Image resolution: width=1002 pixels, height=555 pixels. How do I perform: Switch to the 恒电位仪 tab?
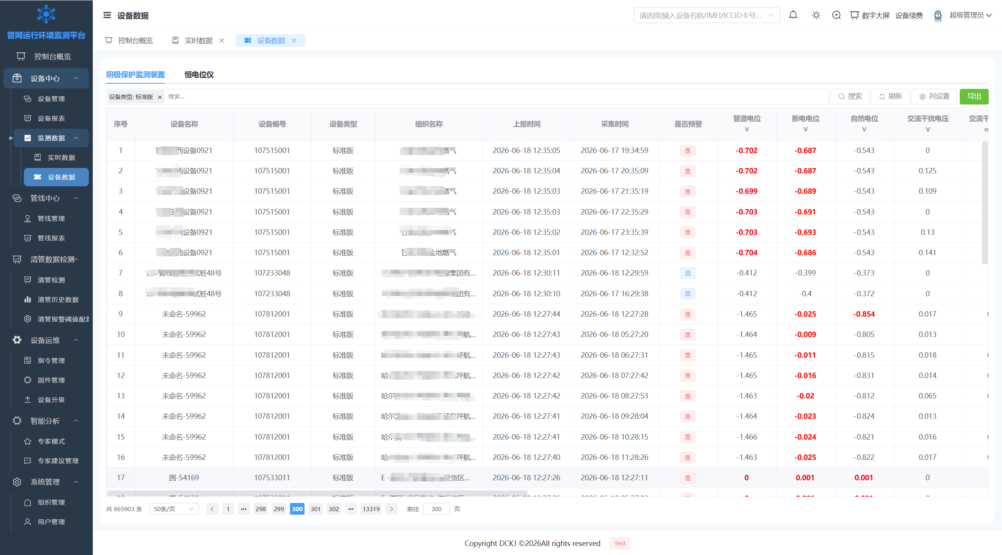pos(199,74)
